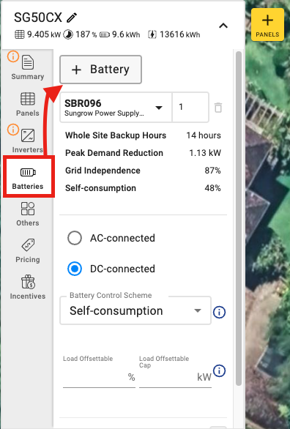Click the Load Offsettable percent field
The image size is (290, 429).
(x=99, y=377)
